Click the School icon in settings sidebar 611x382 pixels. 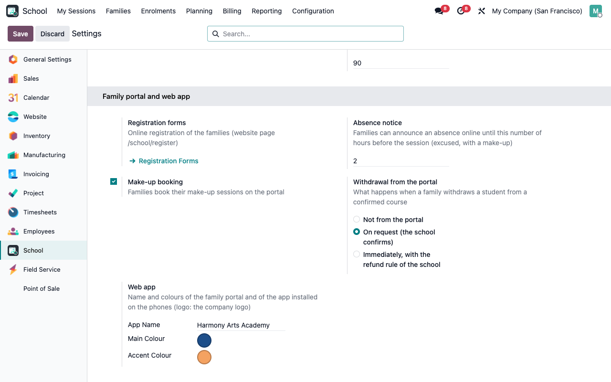(x=13, y=250)
